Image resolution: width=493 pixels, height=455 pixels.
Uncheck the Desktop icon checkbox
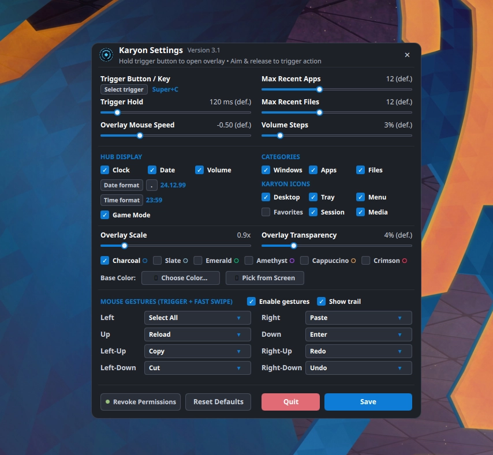[266, 197]
